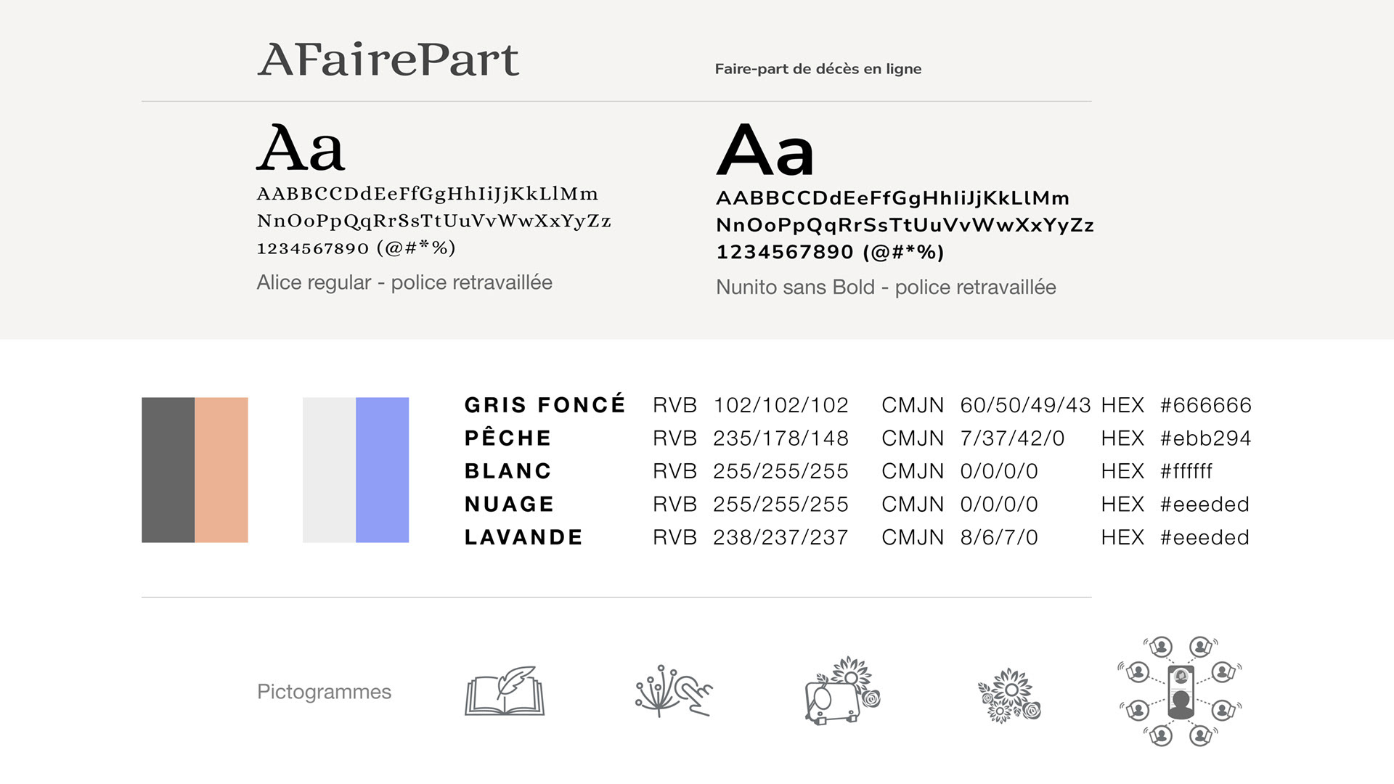The image size is (1394, 784).
Task: Click the photo frame with flowers pictogram
Action: [843, 690]
